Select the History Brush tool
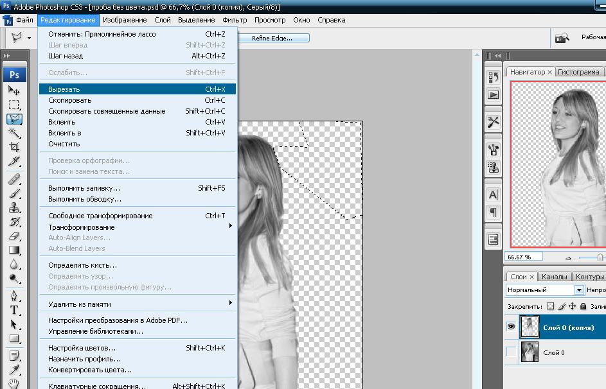 tap(14, 222)
